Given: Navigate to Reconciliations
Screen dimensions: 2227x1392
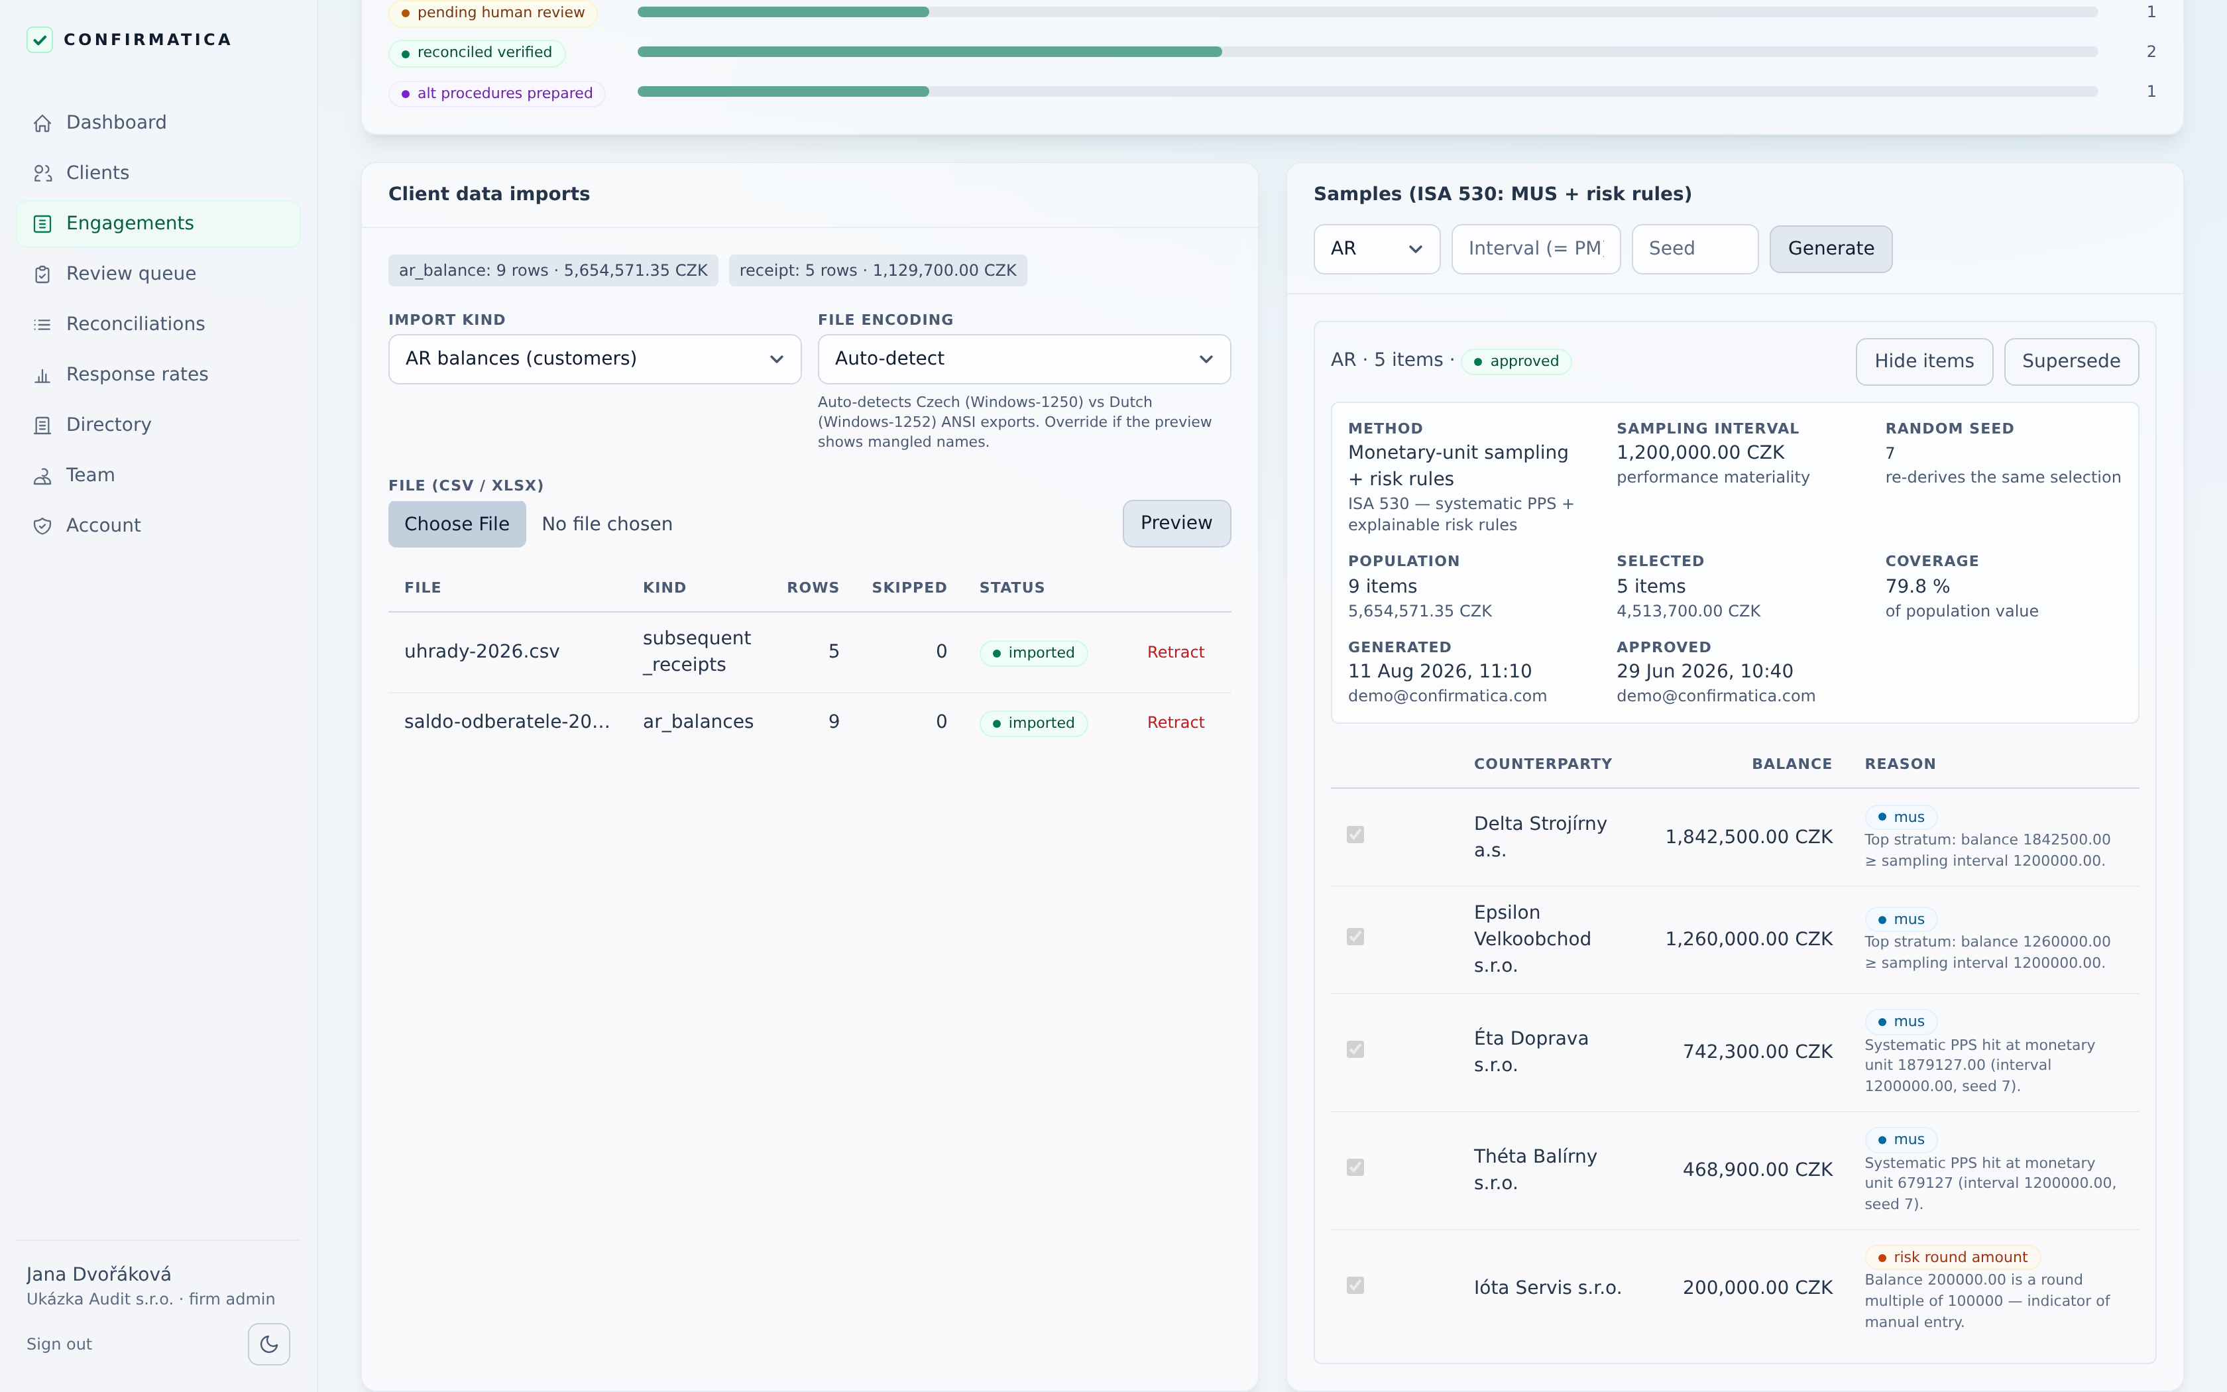Looking at the screenshot, I should coord(158,324).
